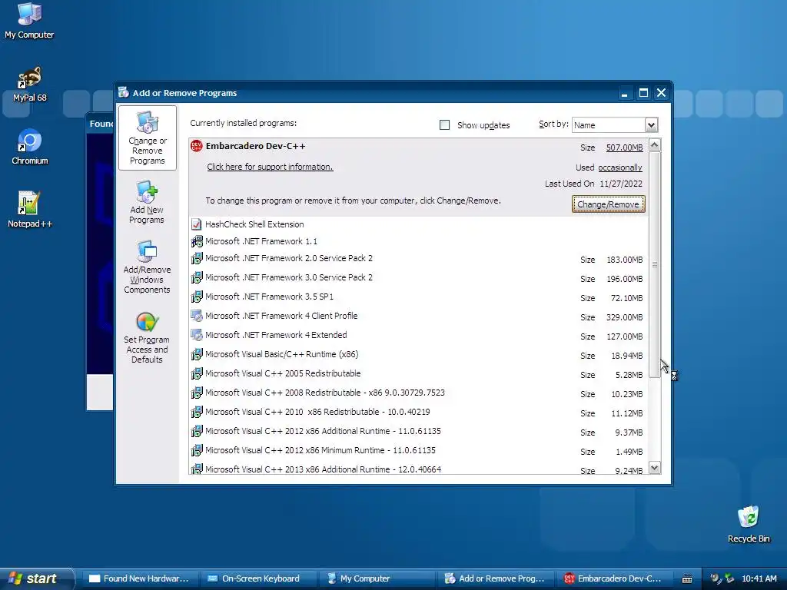
Task: Click the Add or Remove Programs title bar icon
Action: tap(124, 92)
